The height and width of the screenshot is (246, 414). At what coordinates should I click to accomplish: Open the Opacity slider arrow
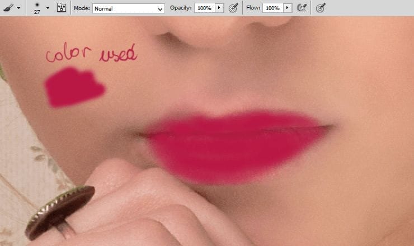point(219,8)
